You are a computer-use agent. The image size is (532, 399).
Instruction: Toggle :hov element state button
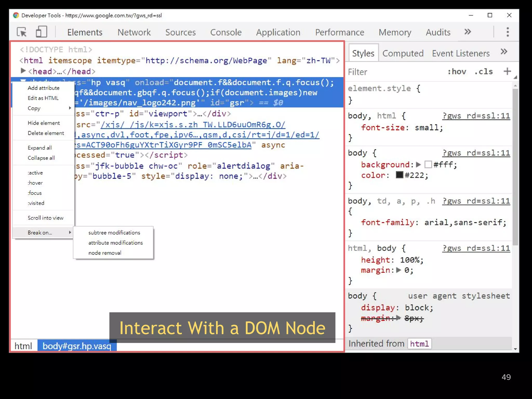tap(457, 71)
